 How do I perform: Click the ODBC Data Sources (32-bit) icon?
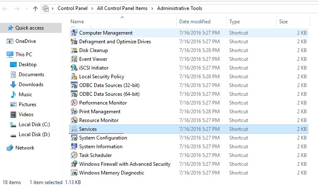point(74,85)
